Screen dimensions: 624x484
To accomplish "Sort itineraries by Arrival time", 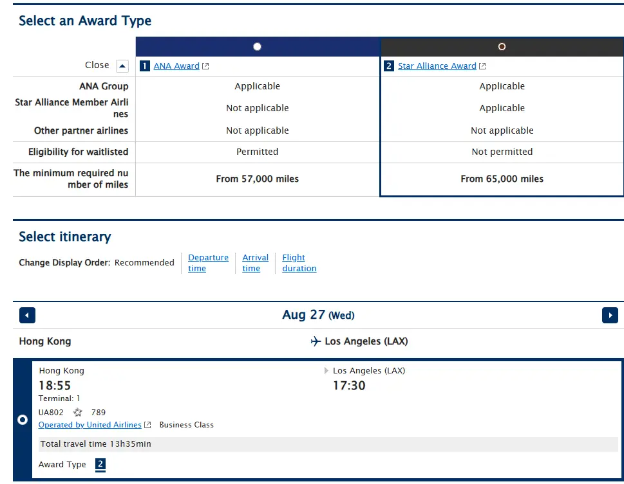I will [255, 263].
